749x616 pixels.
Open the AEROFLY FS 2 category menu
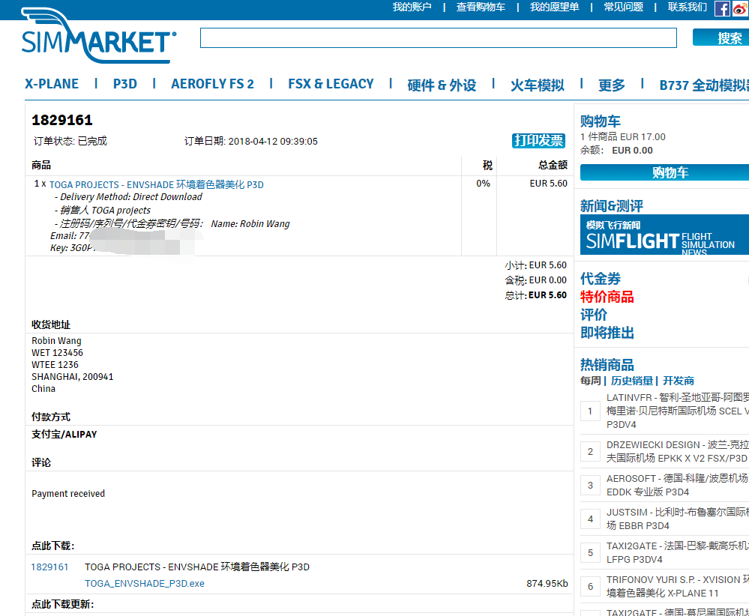213,84
